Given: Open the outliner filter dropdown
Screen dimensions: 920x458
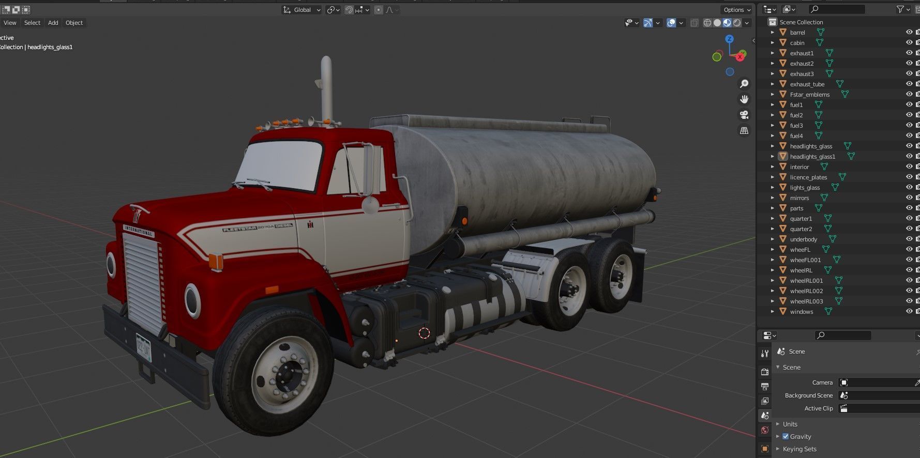Looking at the screenshot, I should click(x=903, y=9).
